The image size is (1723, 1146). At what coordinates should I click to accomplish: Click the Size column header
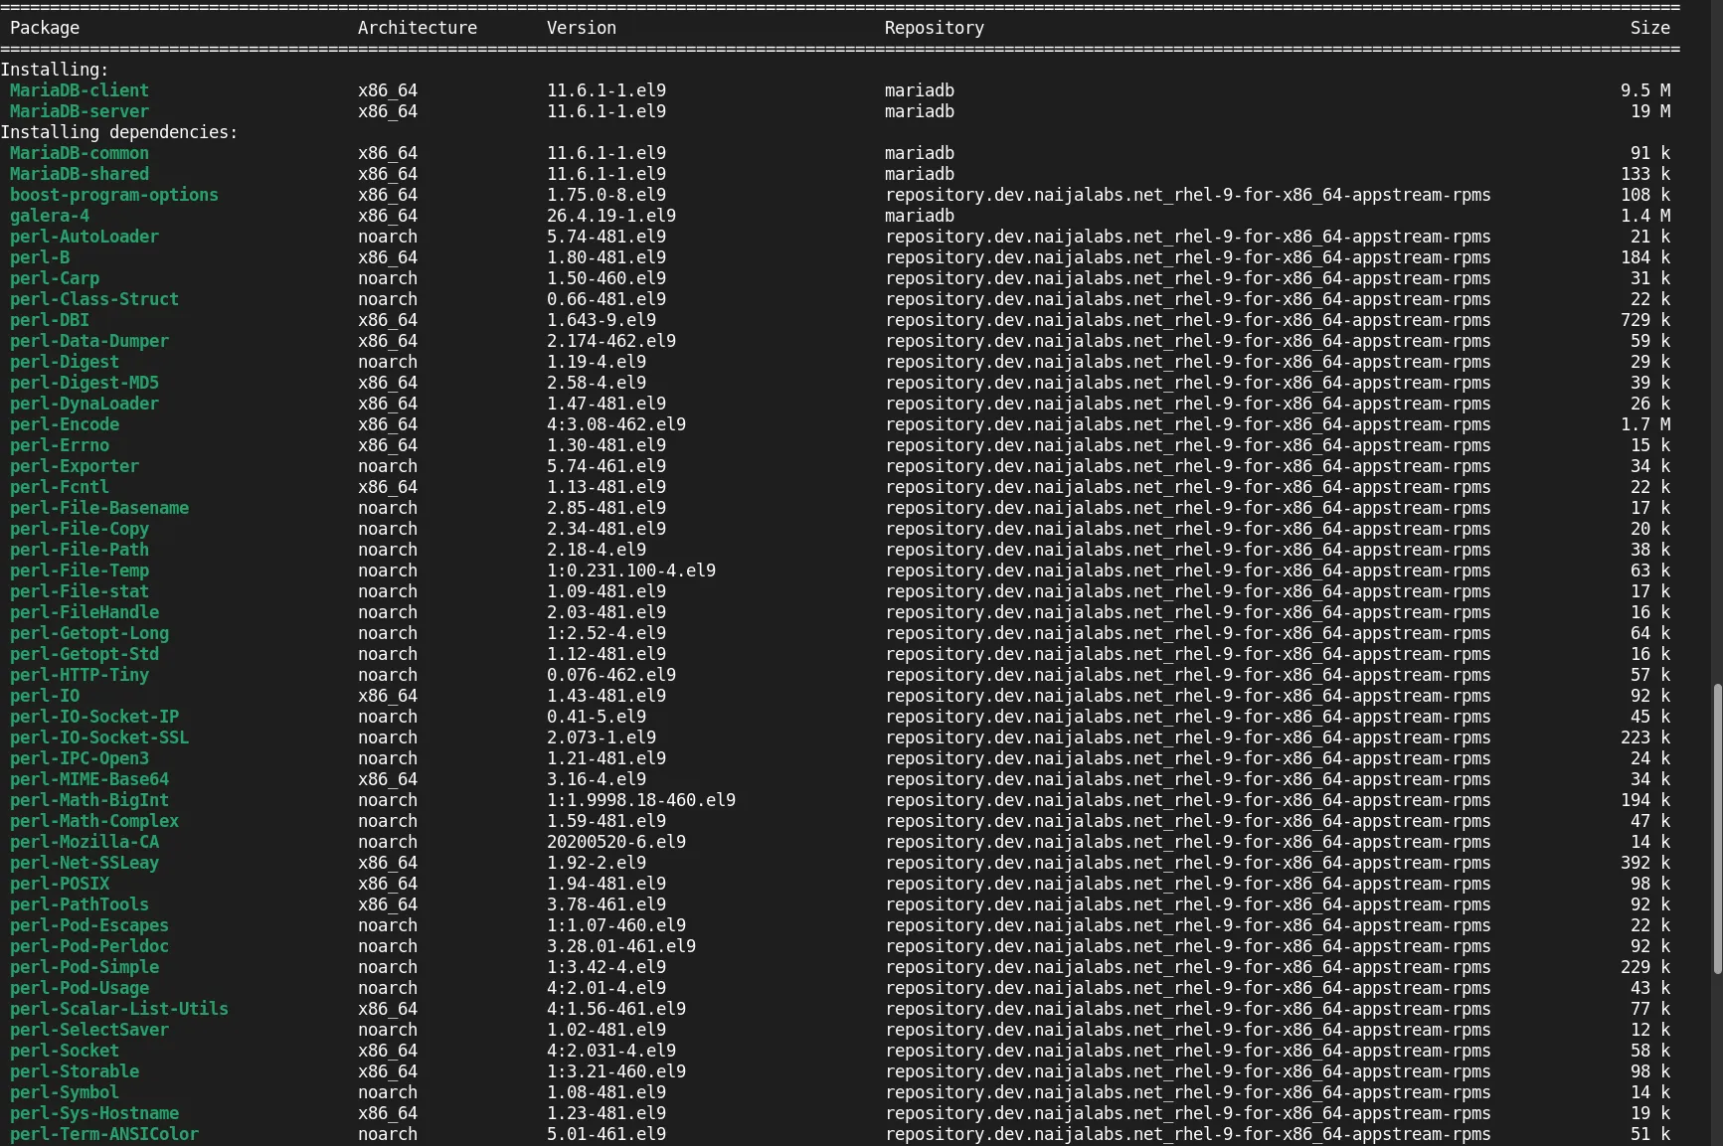[x=1650, y=28]
